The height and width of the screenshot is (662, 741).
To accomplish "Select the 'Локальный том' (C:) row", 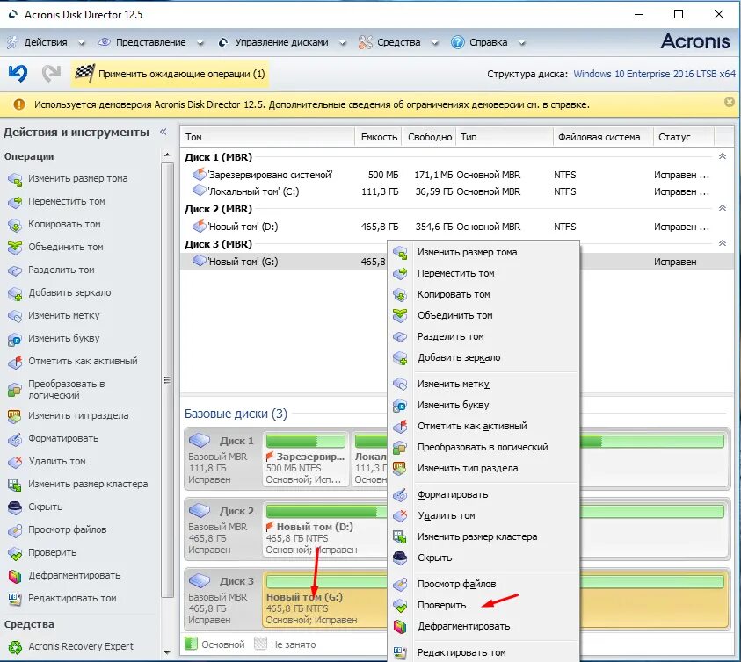I will point(456,191).
